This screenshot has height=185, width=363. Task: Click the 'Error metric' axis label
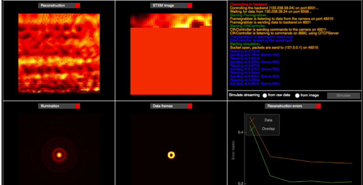coord(234,150)
